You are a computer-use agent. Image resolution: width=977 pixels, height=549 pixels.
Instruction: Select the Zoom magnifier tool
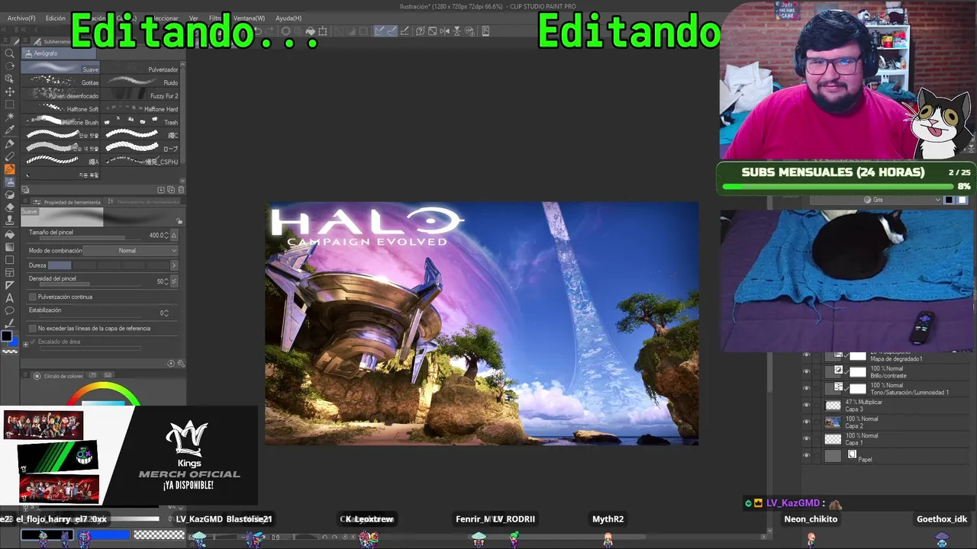tap(10, 53)
